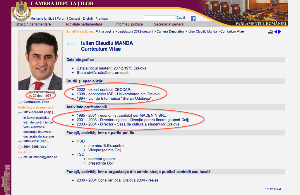This screenshot has height=195, width=300.
Task: Open Structuri parlamentare menu
Action: pyautogui.click(x=33, y=24)
